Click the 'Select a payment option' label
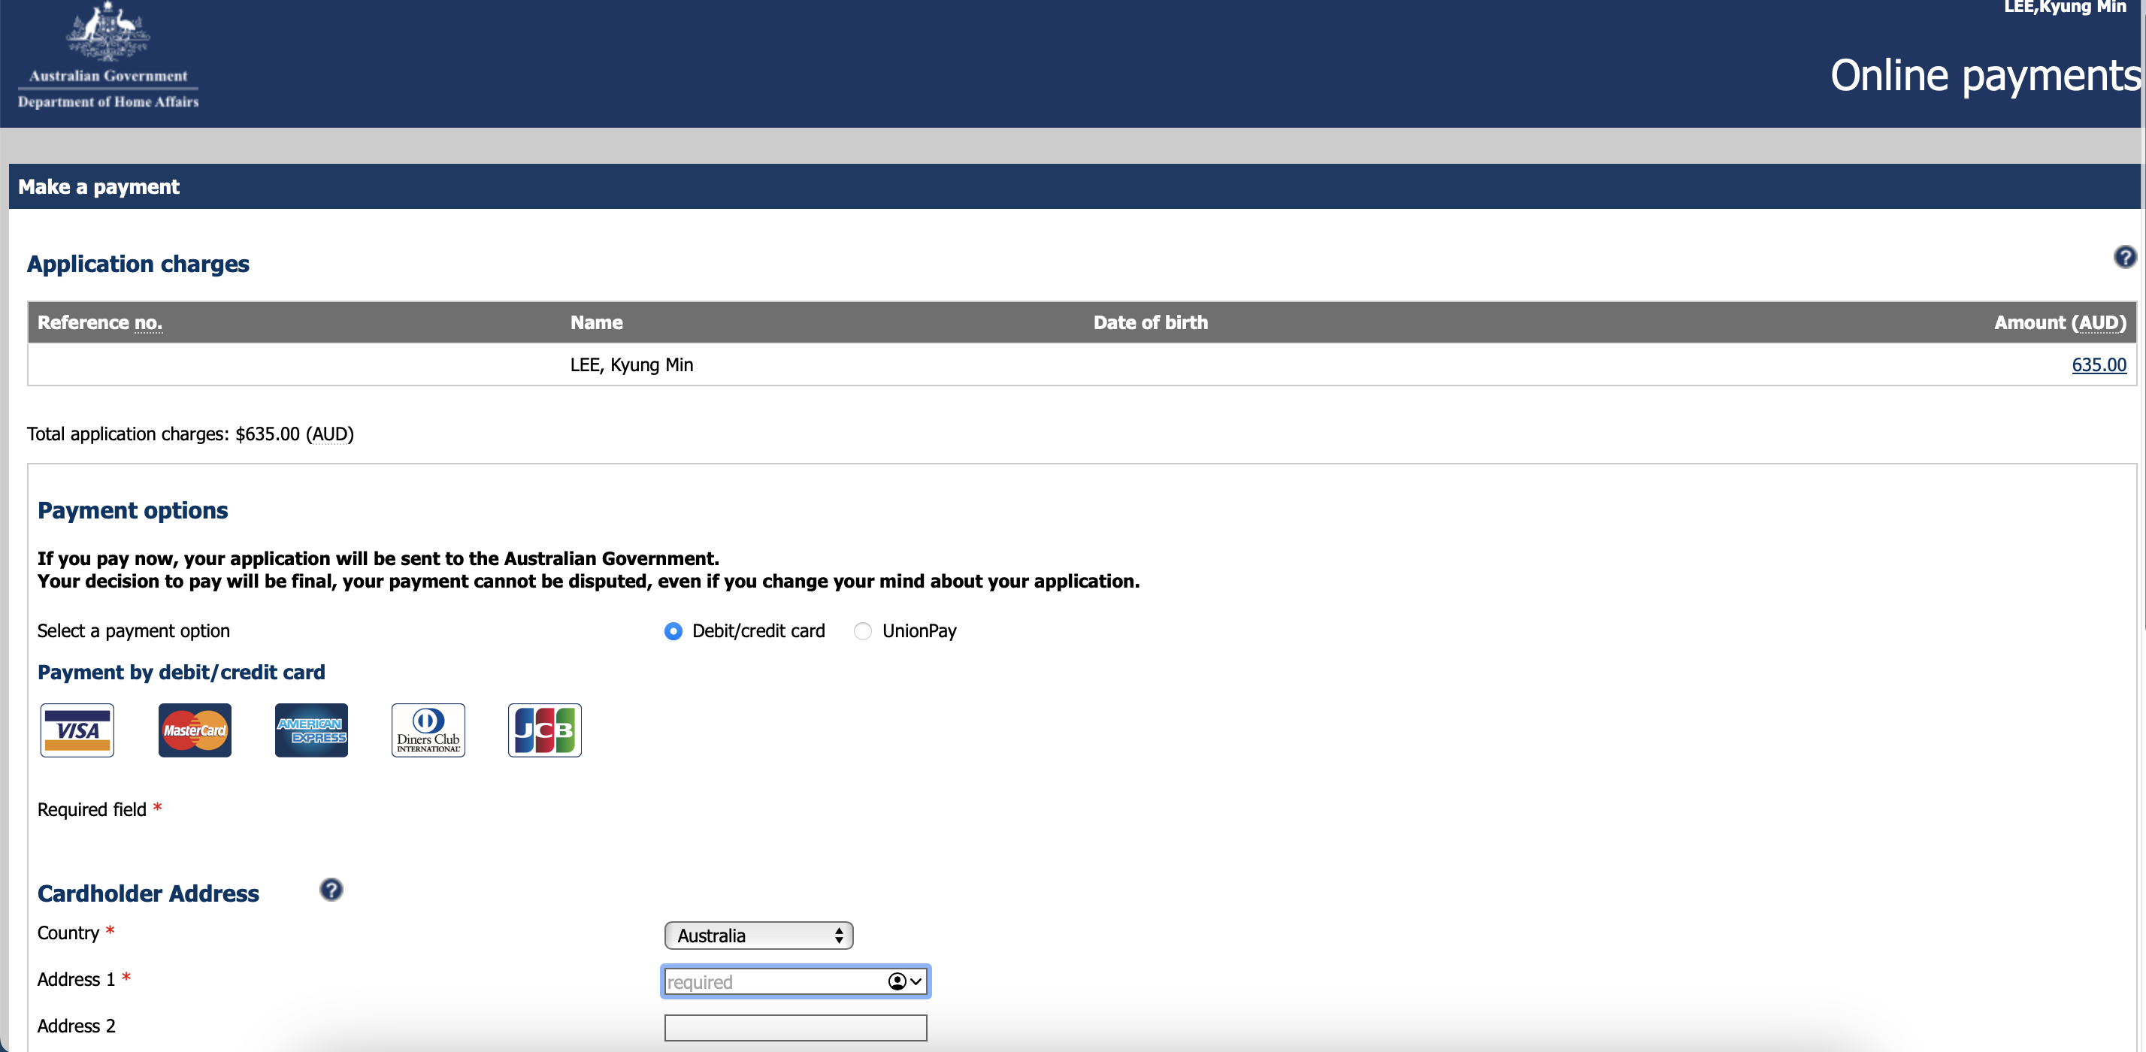The image size is (2146, 1052). pyautogui.click(x=133, y=630)
